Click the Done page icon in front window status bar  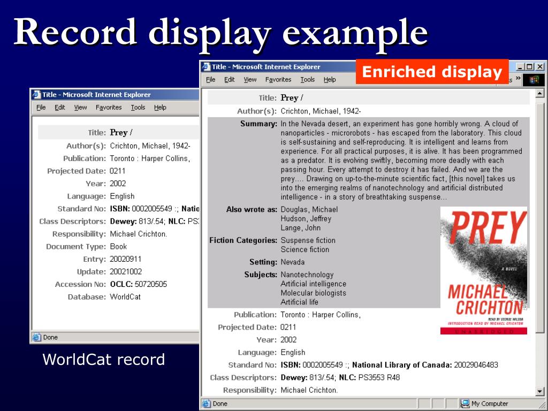click(x=207, y=404)
